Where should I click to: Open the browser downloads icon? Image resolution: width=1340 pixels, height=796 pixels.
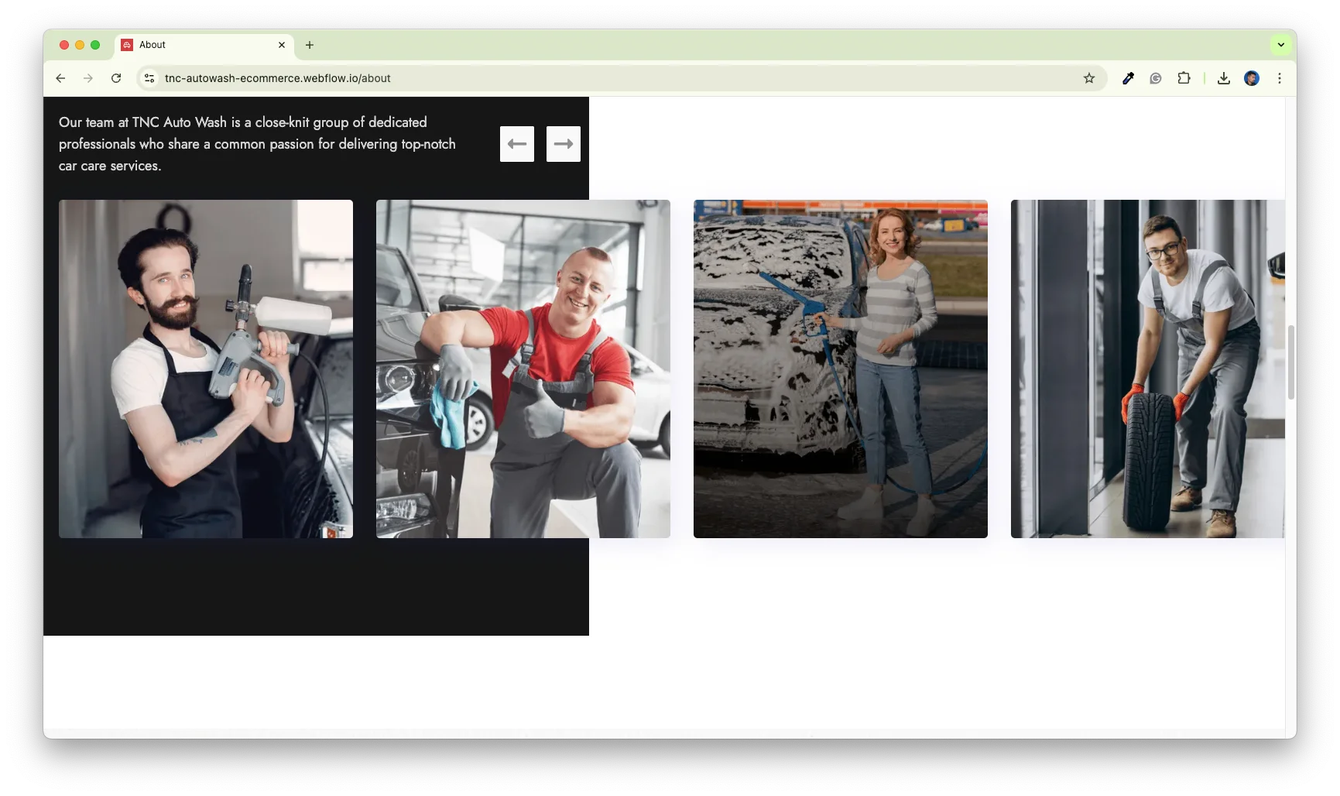click(1223, 78)
